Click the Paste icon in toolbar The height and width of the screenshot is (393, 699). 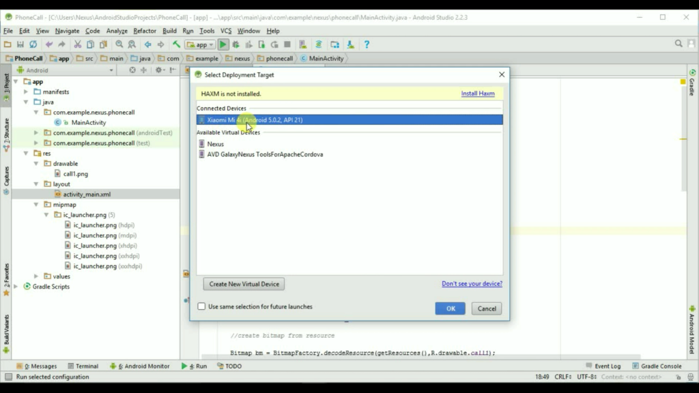click(x=104, y=44)
